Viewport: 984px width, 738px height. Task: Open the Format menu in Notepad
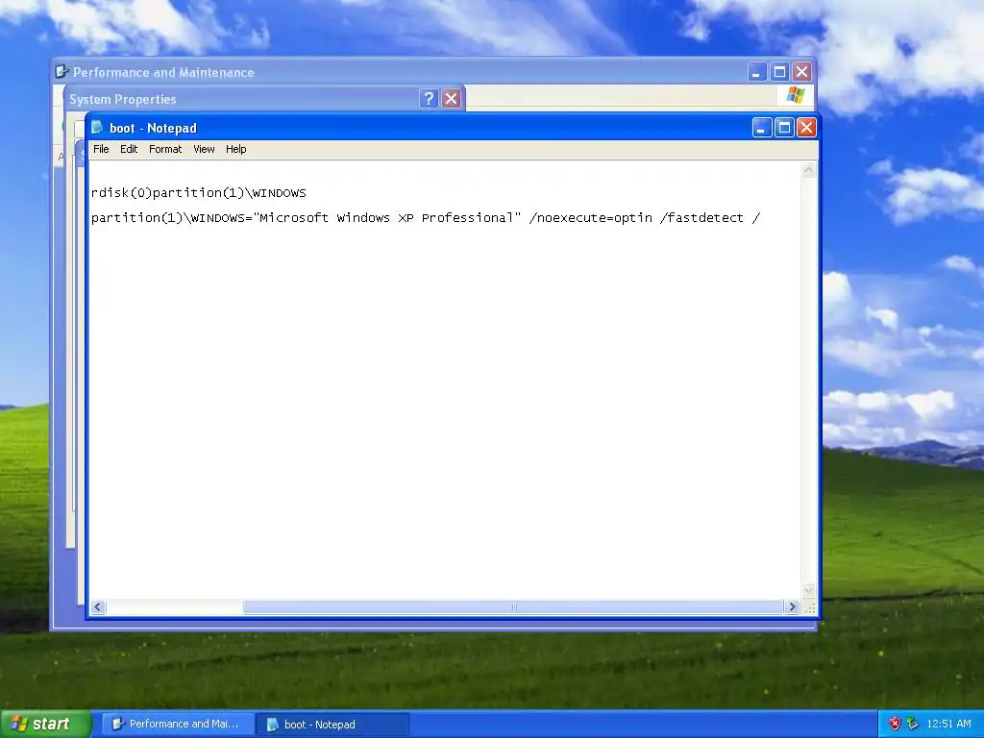pos(165,149)
